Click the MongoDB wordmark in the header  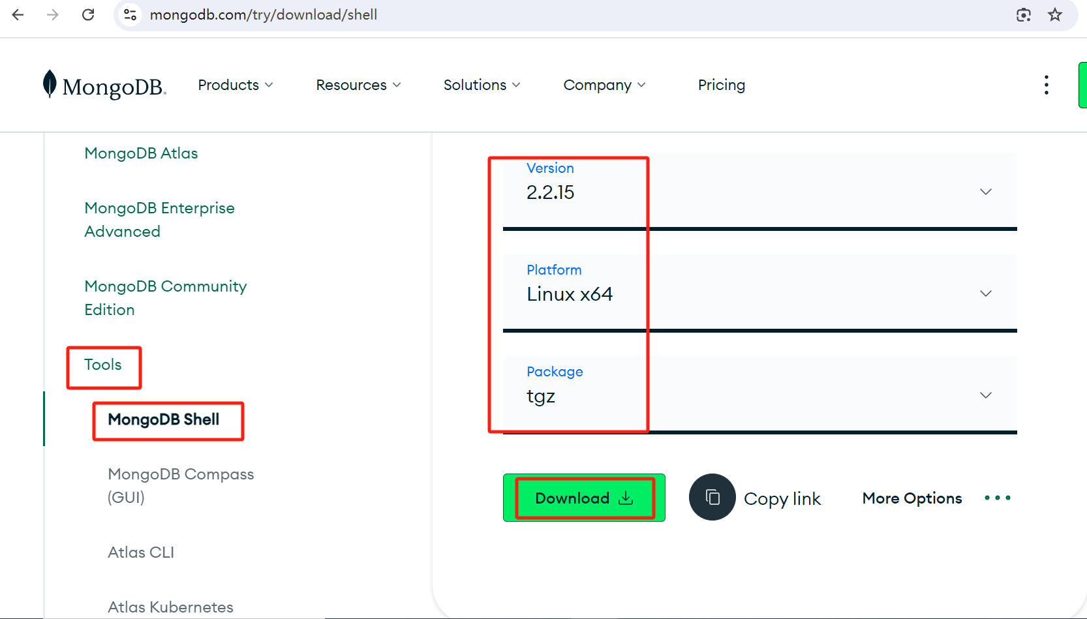click(x=114, y=87)
